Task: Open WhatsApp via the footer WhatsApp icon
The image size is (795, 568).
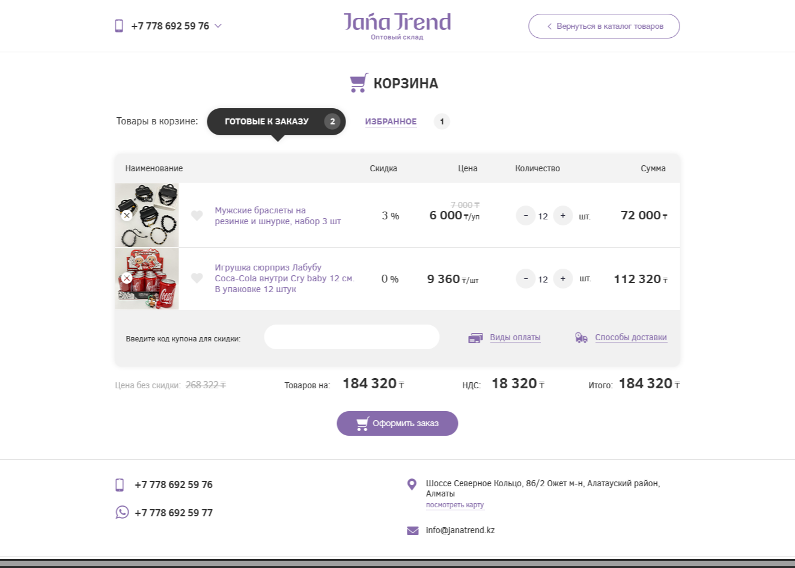Action: (x=123, y=512)
